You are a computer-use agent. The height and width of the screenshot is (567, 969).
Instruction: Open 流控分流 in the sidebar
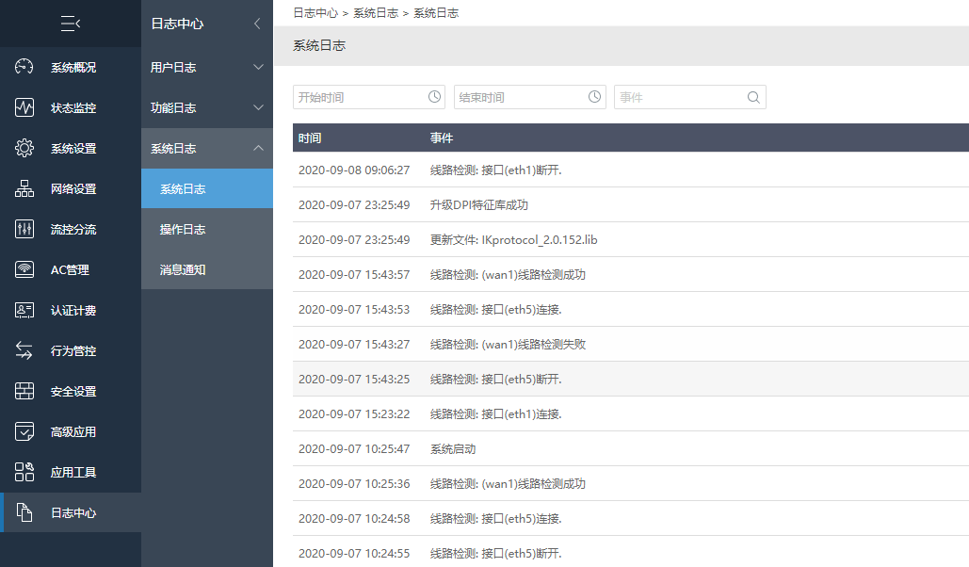[71, 229]
